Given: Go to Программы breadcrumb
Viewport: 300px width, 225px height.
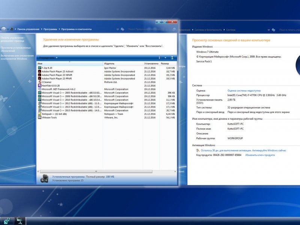Looking at the screenshot, I should coord(50,29).
